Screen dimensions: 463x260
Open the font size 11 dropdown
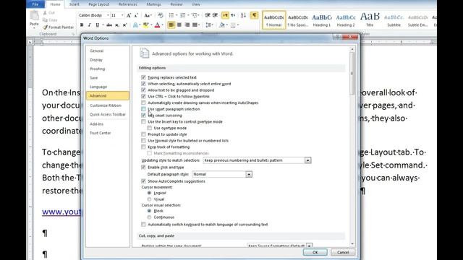pyautogui.click(x=122, y=15)
